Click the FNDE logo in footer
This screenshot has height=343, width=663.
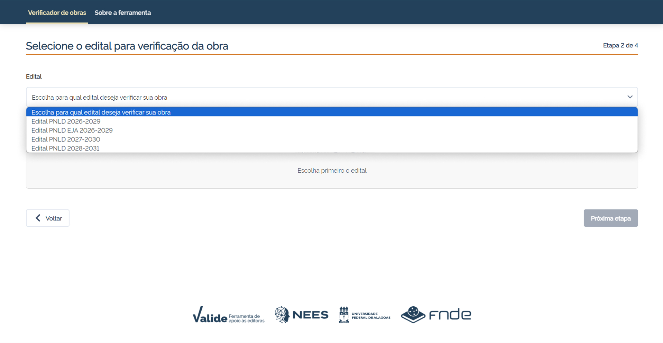coord(436,315)
